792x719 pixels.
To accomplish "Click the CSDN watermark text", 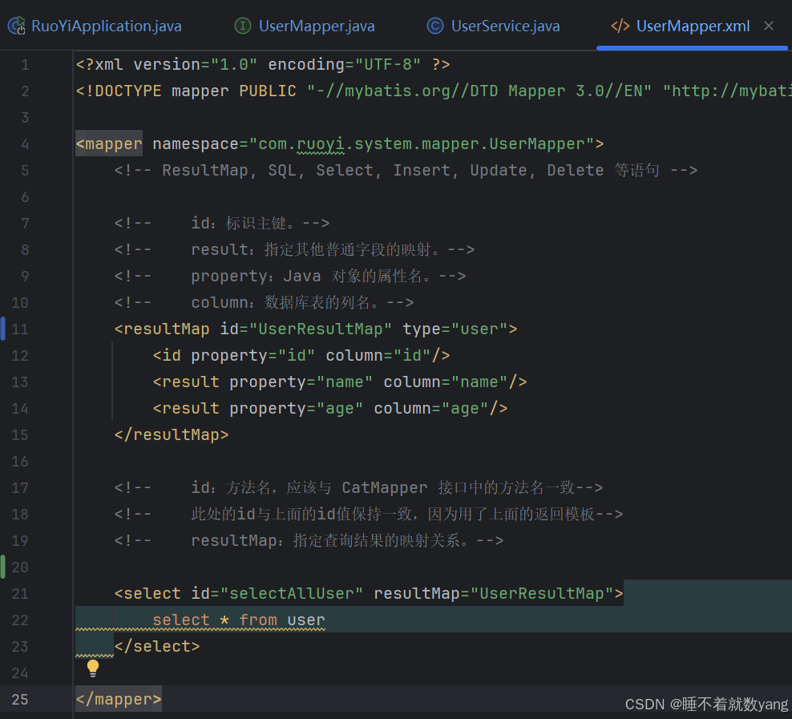I will pos(705,704).
